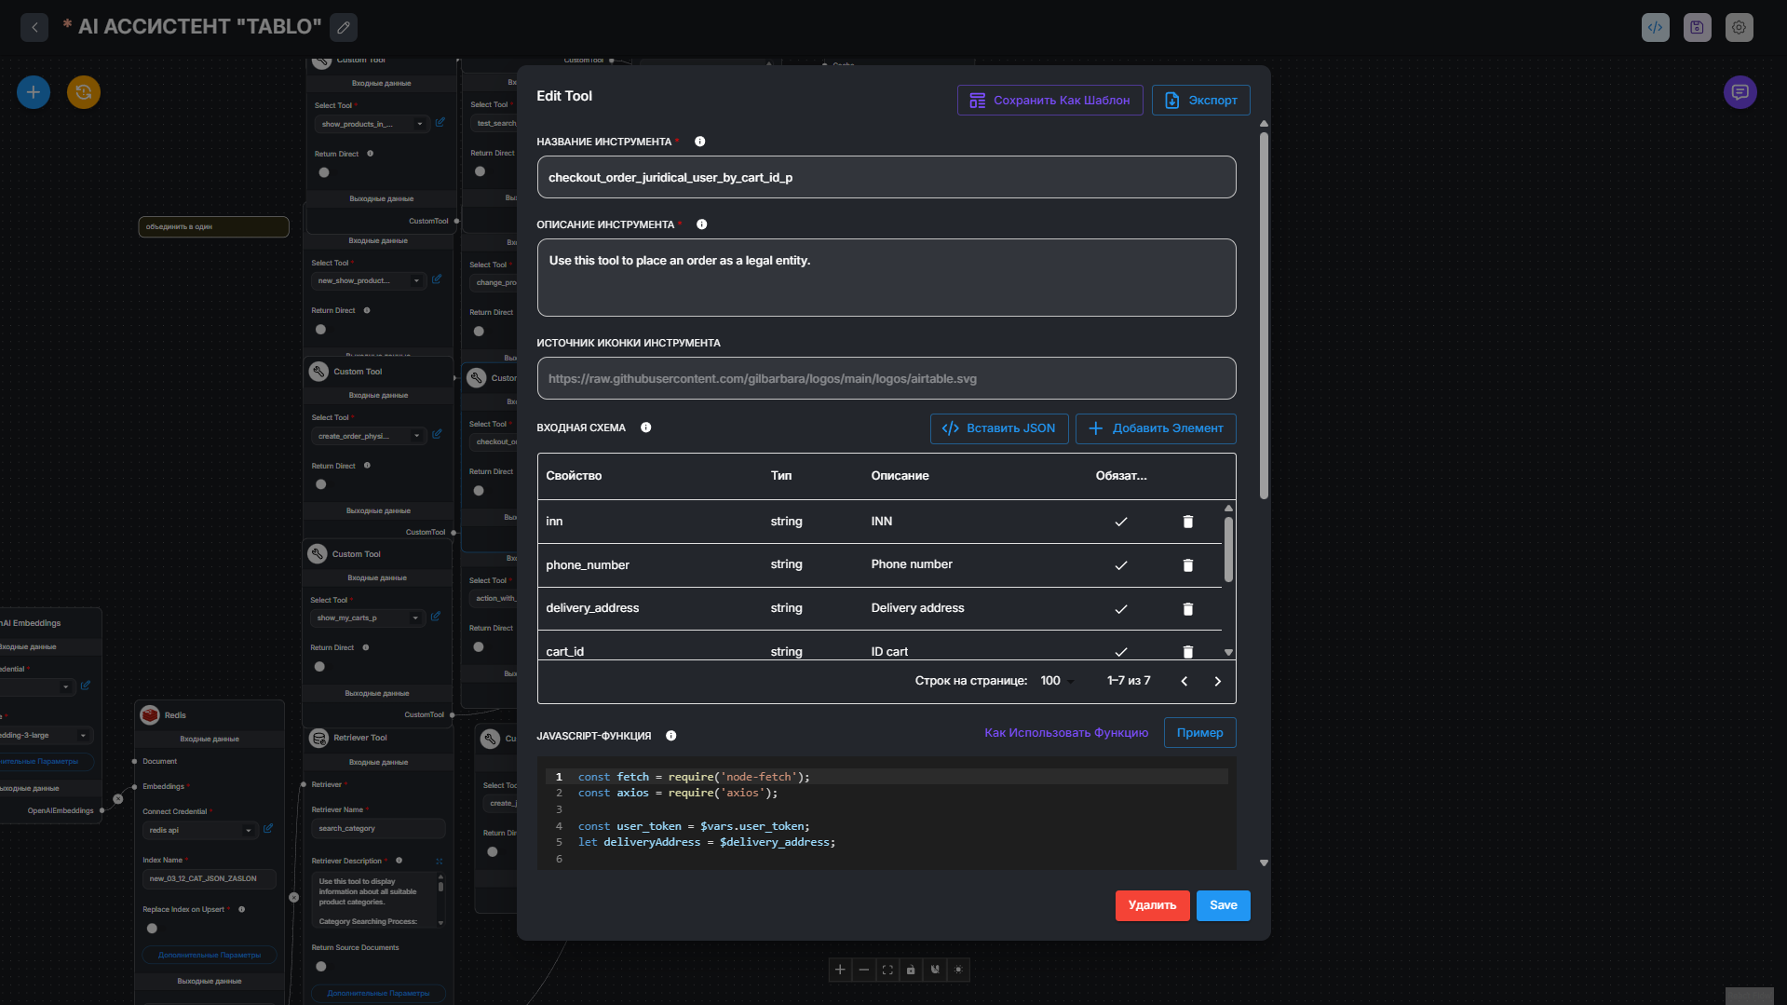Open Как Использовать Функцию link
The image size is (1787, 1005).
(1066, 733)
